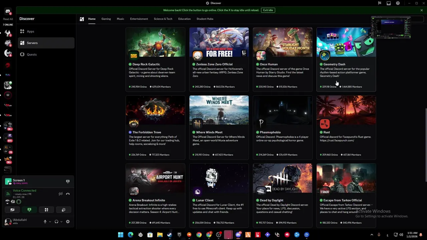Screen dimensions: 427x240
Task: Open the taskbar volume speaker icon
Action: 401,235
